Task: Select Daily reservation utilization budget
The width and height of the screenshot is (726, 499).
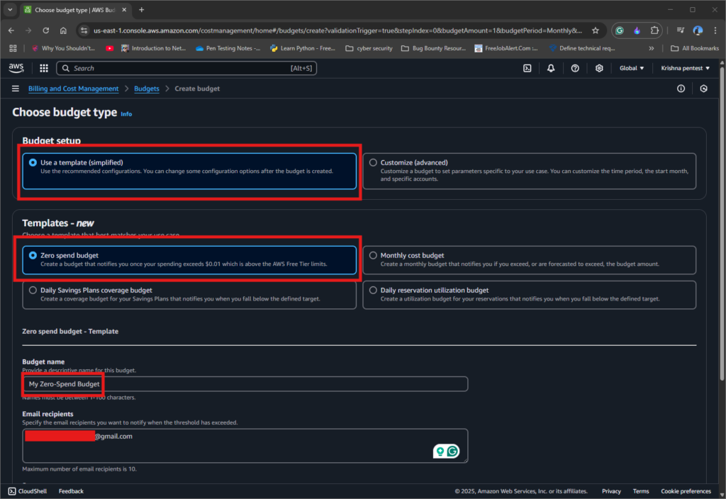Action: tap(529, 294)
